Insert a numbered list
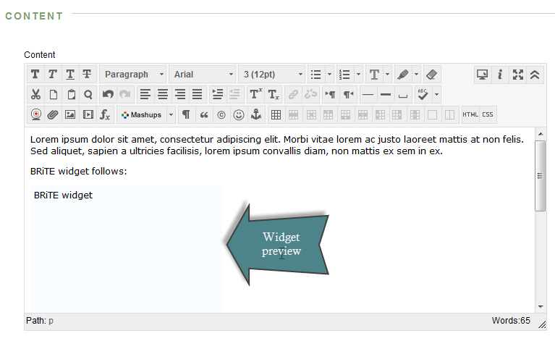The width and height of the screenshot is (555, 341). [344, 75]
